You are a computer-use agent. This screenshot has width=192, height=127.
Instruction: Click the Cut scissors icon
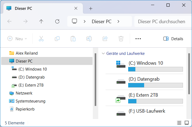click(41, 39)
